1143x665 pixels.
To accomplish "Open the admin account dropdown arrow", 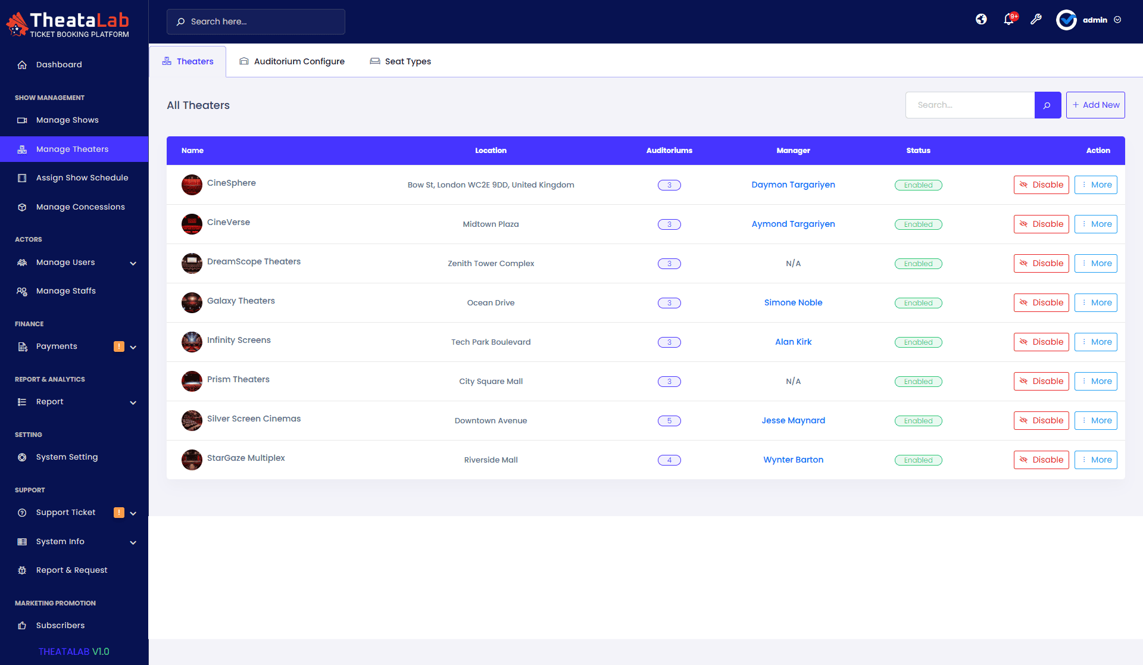I will (1117, 20).
